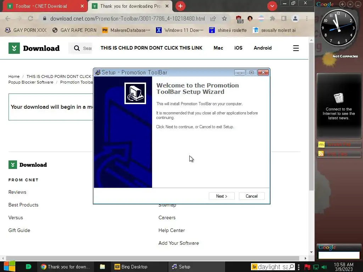The height and width of the screenshot is (272, 363).
Task: Open the taskbar clock and date
Action: click(344, 267)
